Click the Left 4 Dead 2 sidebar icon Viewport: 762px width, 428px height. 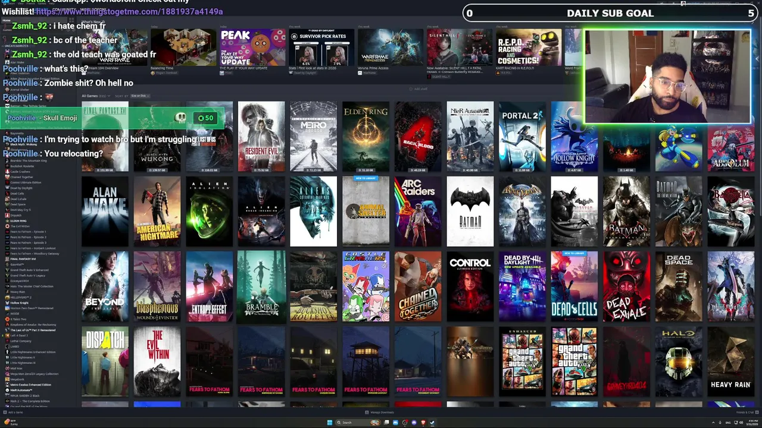pyautogui.click(x=7, y=335)
